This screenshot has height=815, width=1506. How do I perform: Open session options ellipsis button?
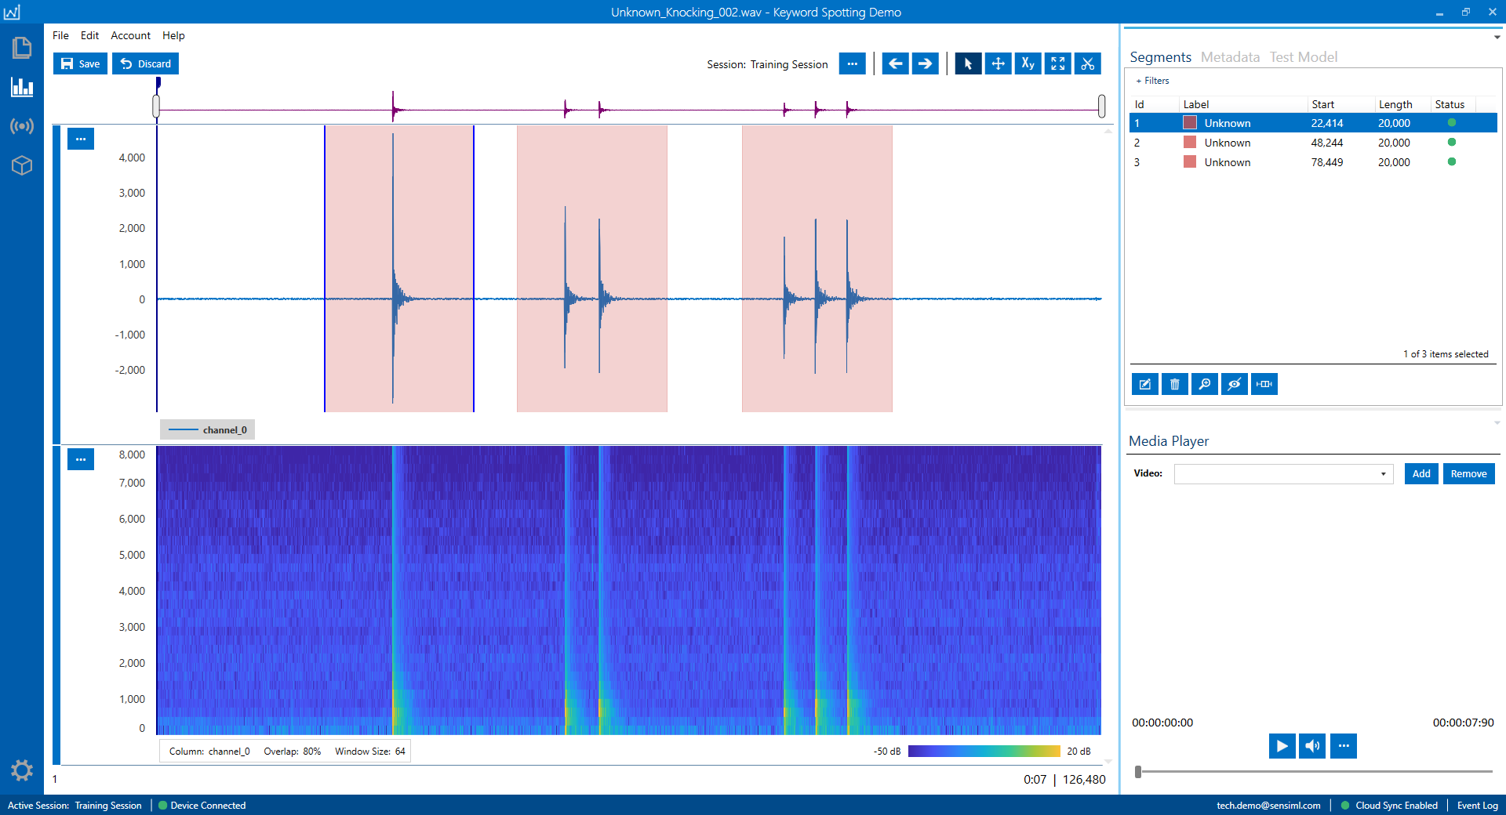852,63
